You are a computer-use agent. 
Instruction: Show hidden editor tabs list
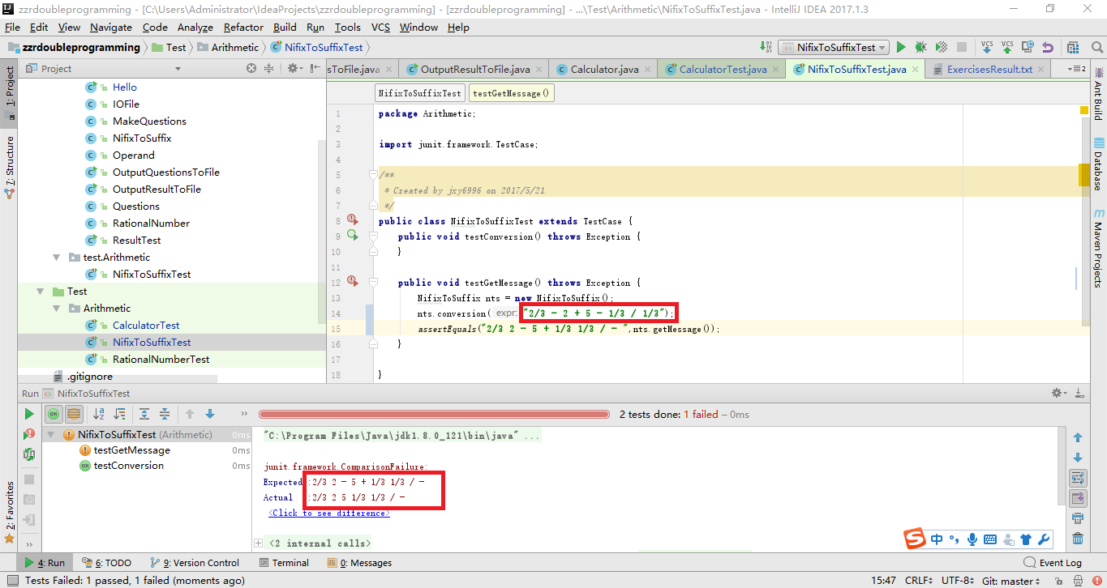pos(1078,69)
